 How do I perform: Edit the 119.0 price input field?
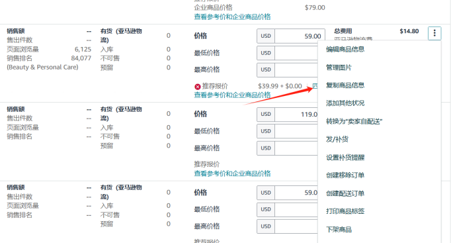click(296, 115)
